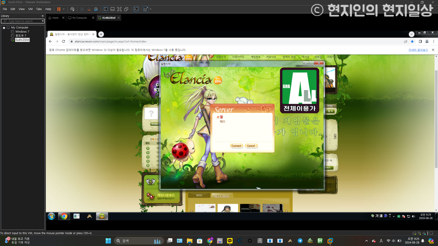Viewport: 438px width, 246px height.
Task: Open the library search dropdown arrow
Action: 42,21
